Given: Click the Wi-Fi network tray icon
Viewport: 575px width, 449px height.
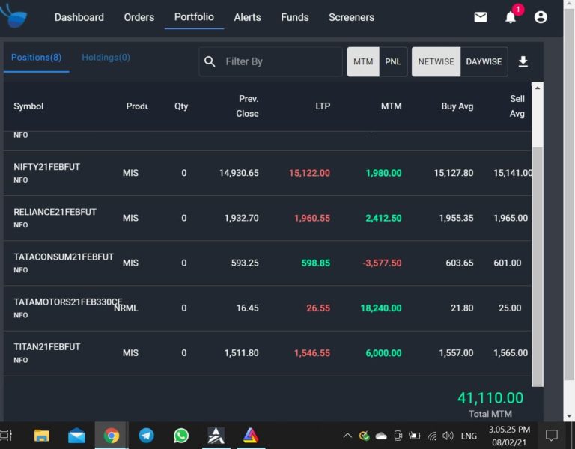Looking at the screenshot, I should 431,436.
